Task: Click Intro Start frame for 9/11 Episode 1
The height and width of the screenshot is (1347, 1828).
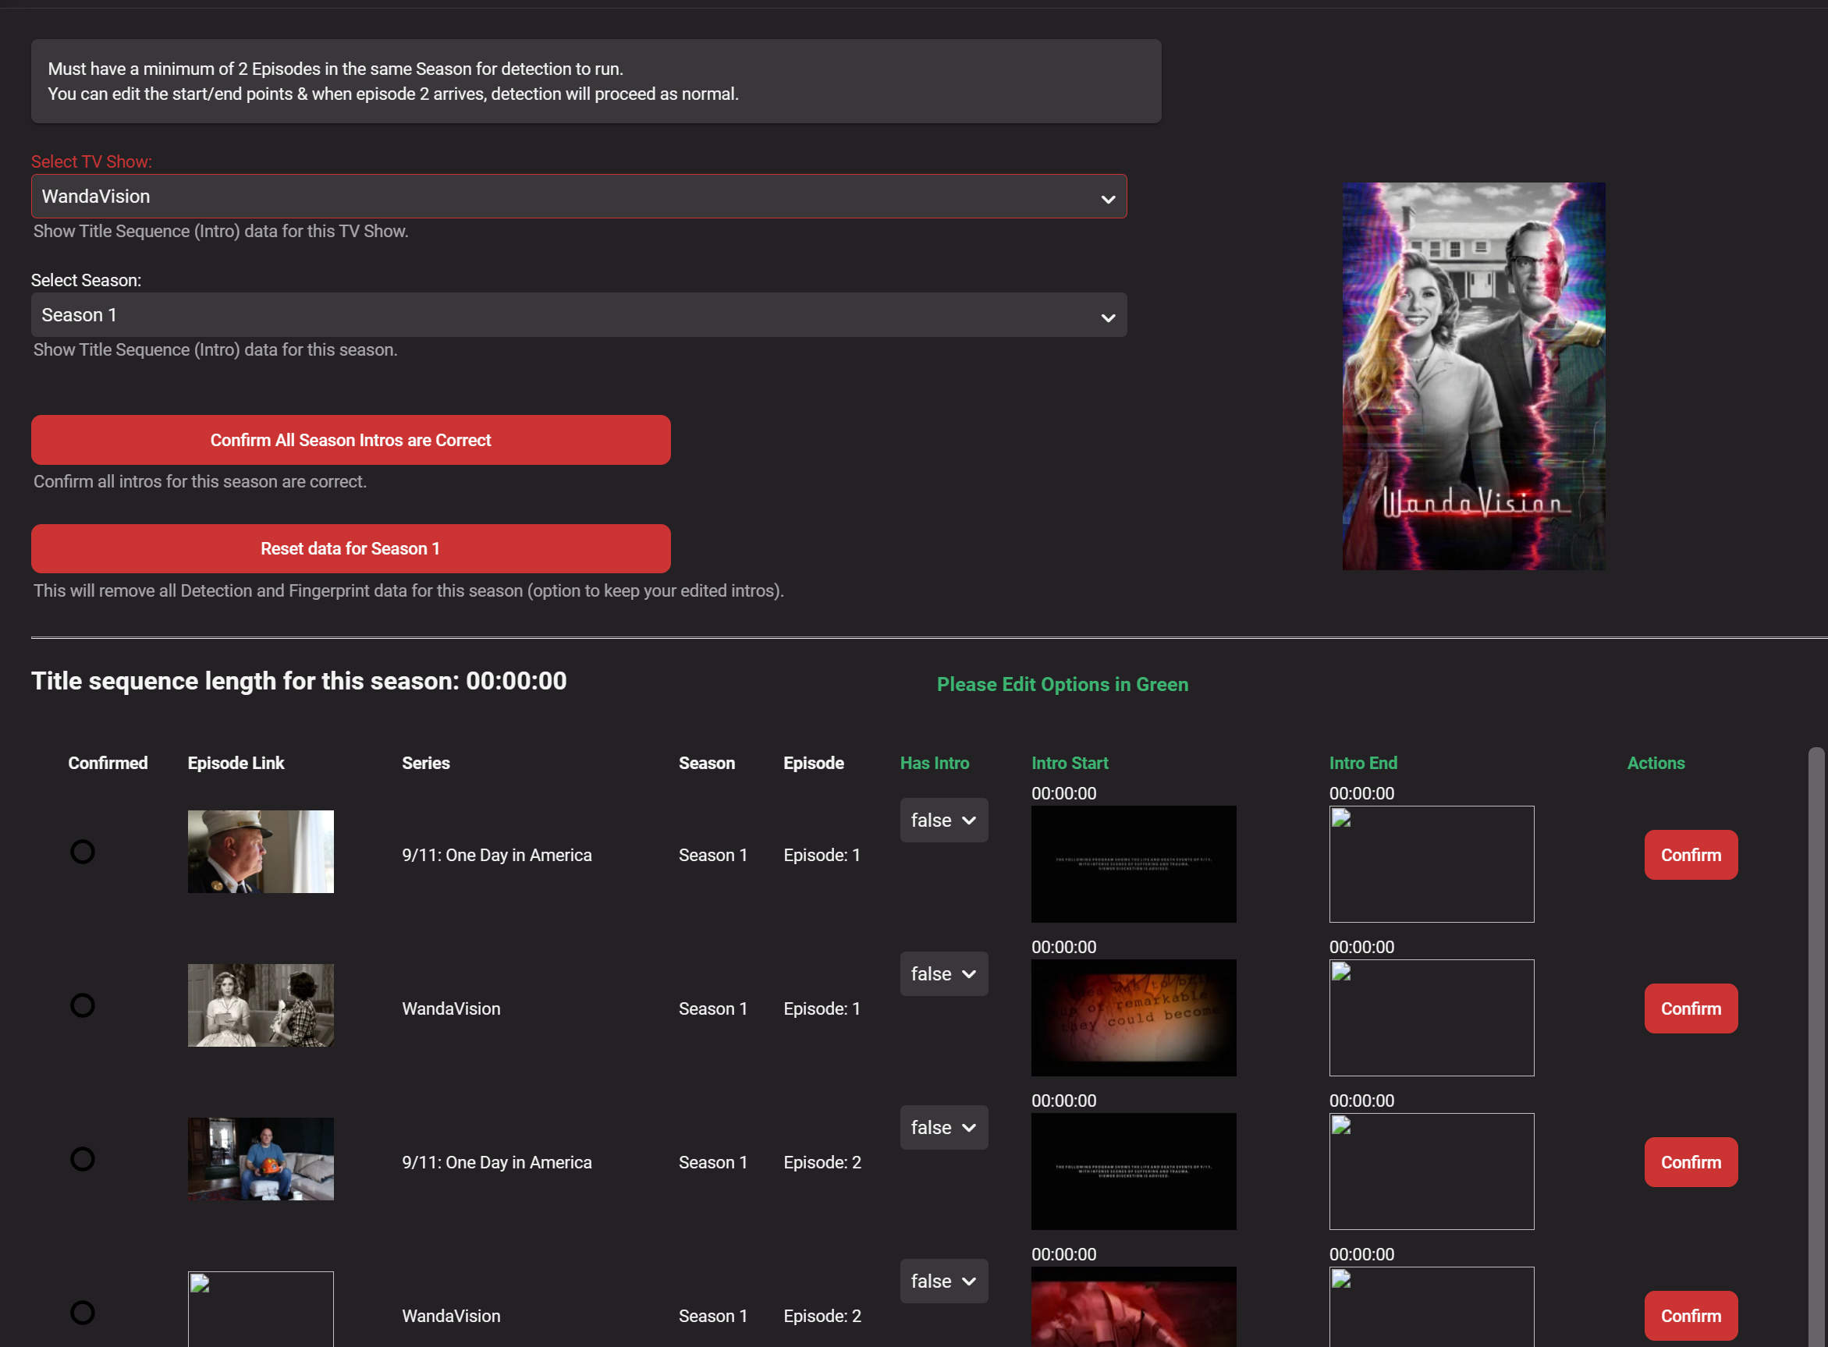Action: click(1134, 864)
